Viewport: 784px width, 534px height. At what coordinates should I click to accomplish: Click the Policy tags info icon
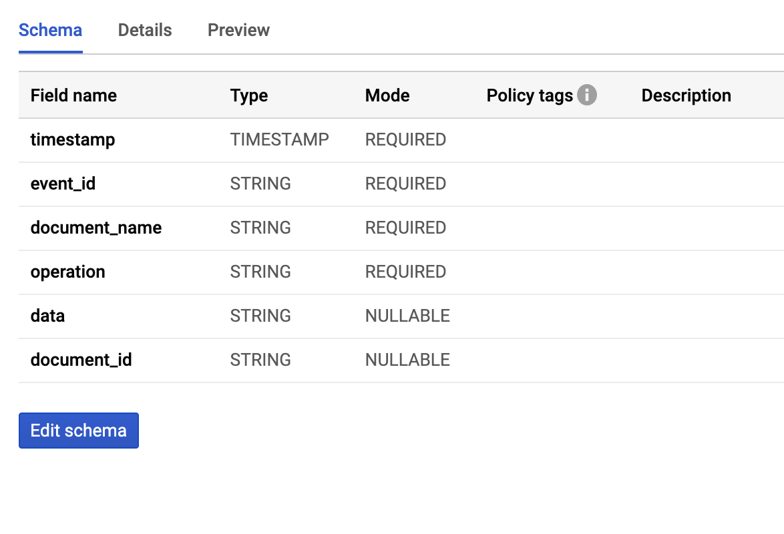click(x=588, y=95)
